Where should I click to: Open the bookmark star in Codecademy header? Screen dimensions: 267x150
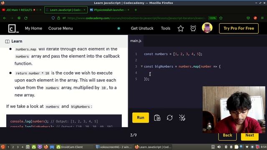point(181,28)
